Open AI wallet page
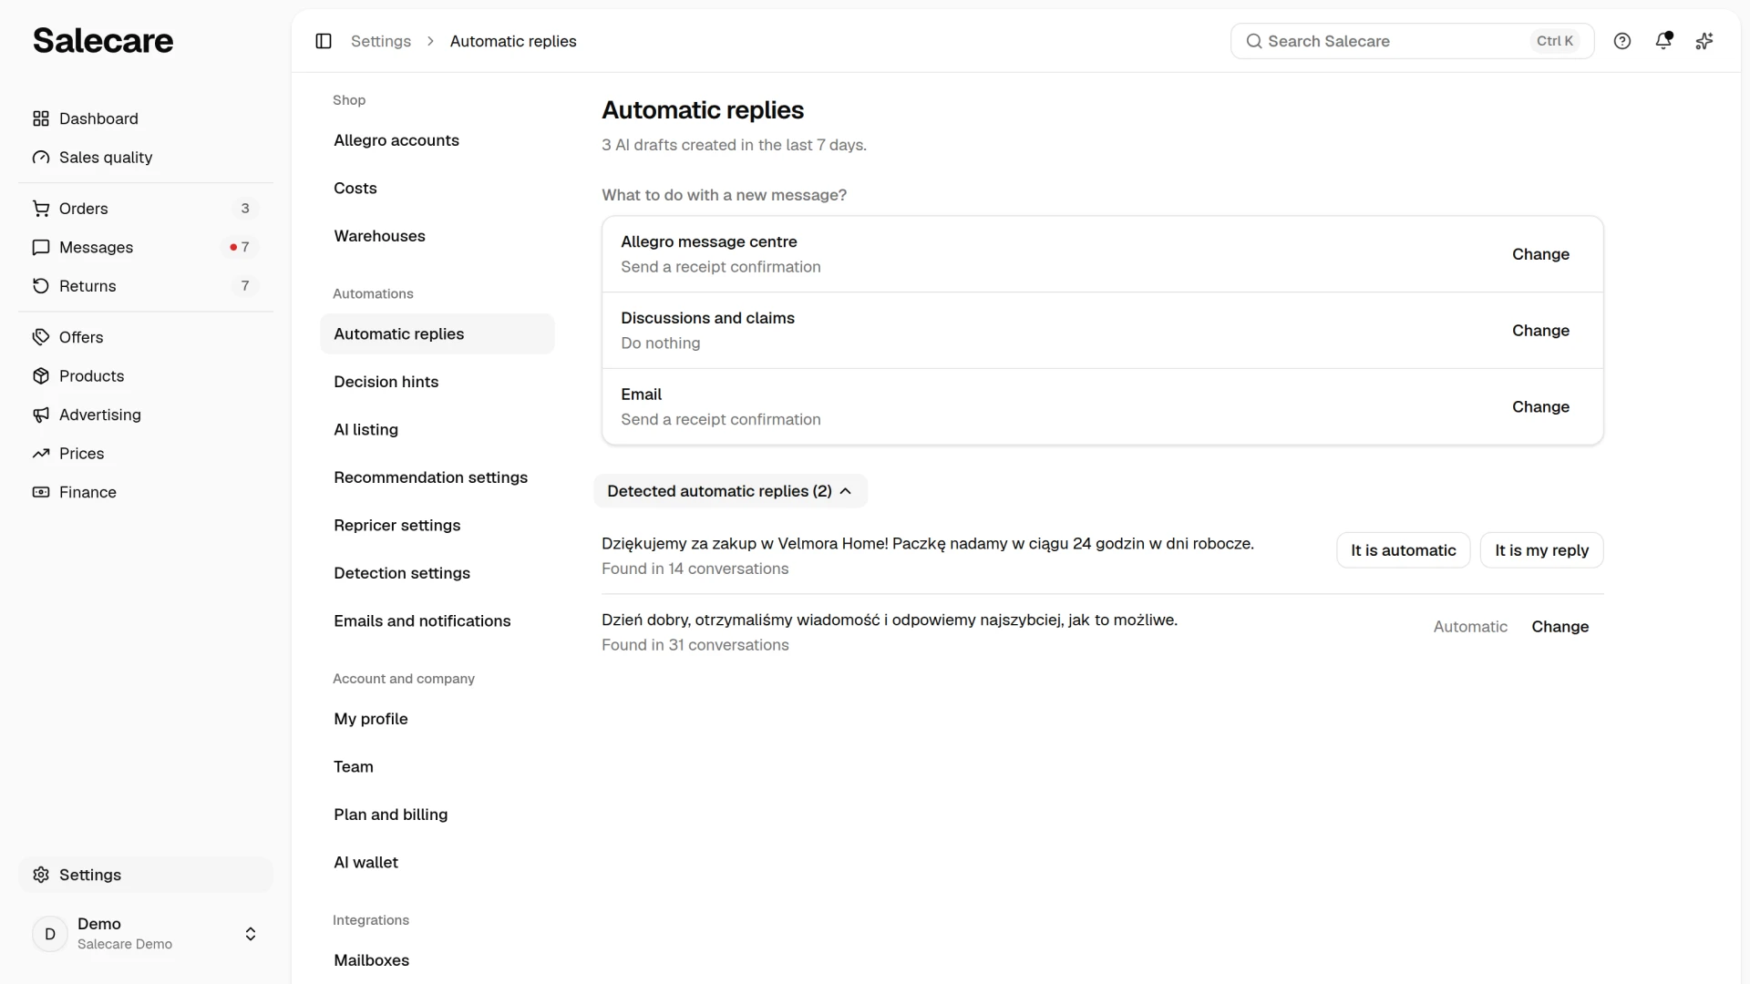This screenshot has width=1750, height=984. [x=437, y=863]
